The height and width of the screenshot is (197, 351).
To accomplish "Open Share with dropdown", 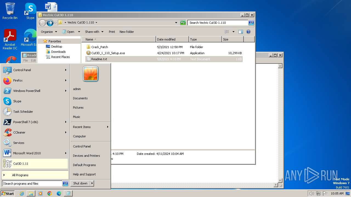I will tap(94, 32).
